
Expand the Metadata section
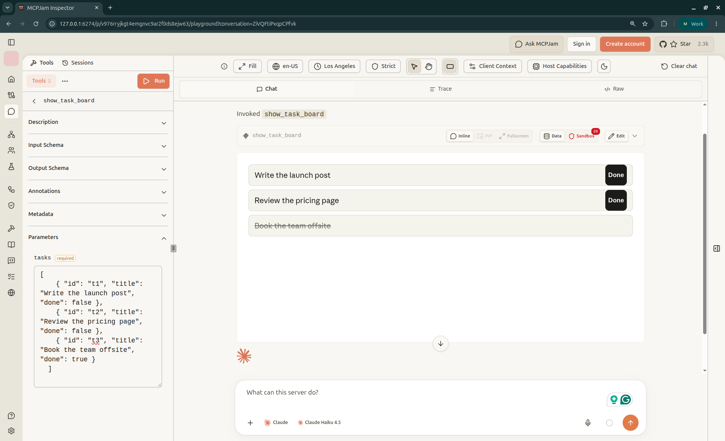98,214
